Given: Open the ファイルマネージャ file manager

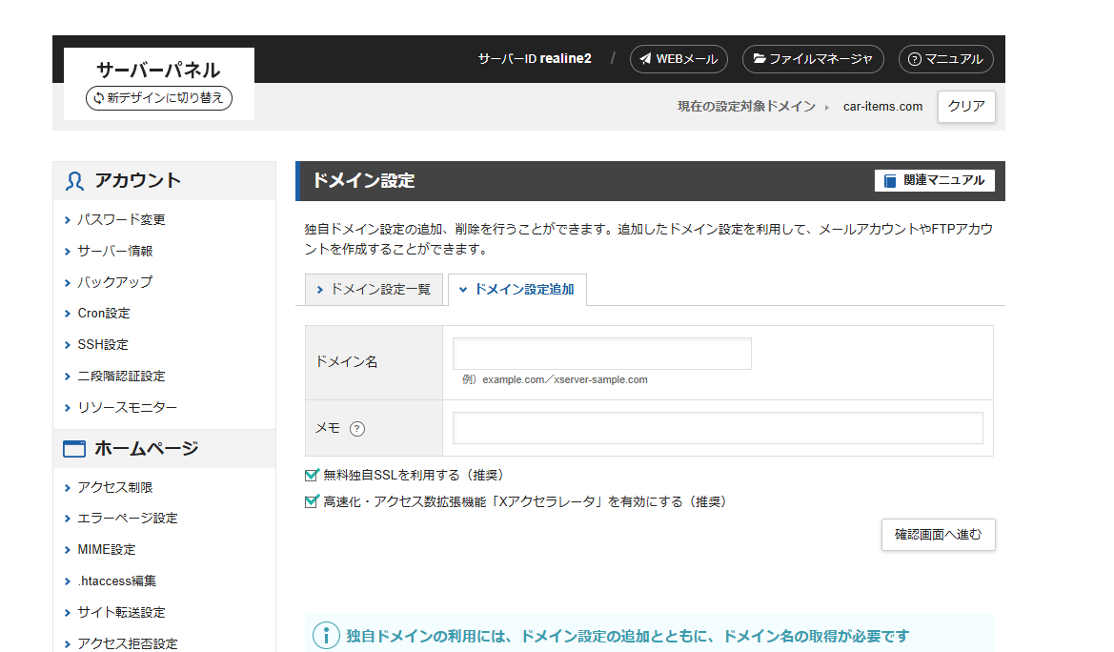Looking at the screenshot, I should click(x=812, y=59).
